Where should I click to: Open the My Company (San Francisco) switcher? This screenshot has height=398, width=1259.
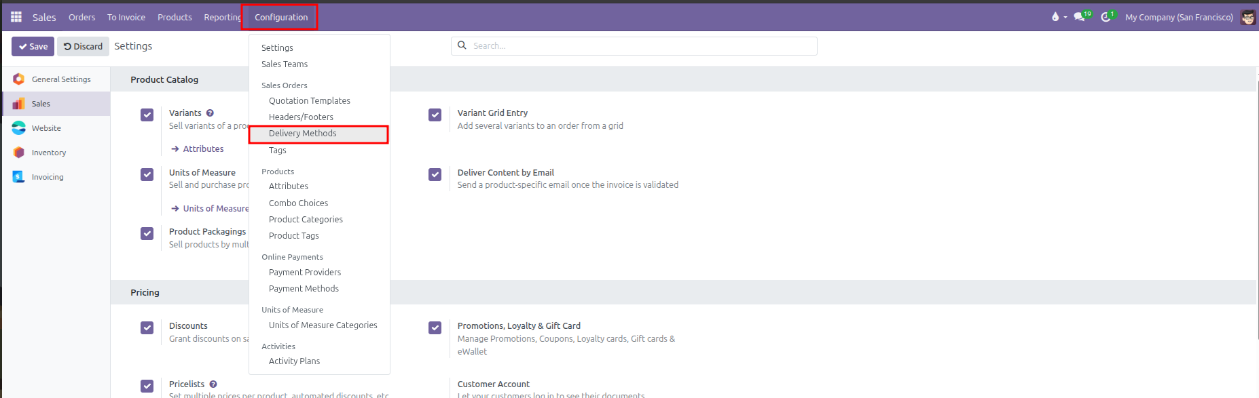click(x=1179, y=17)
